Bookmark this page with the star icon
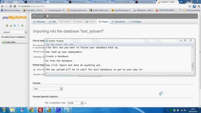 point(190,6)
